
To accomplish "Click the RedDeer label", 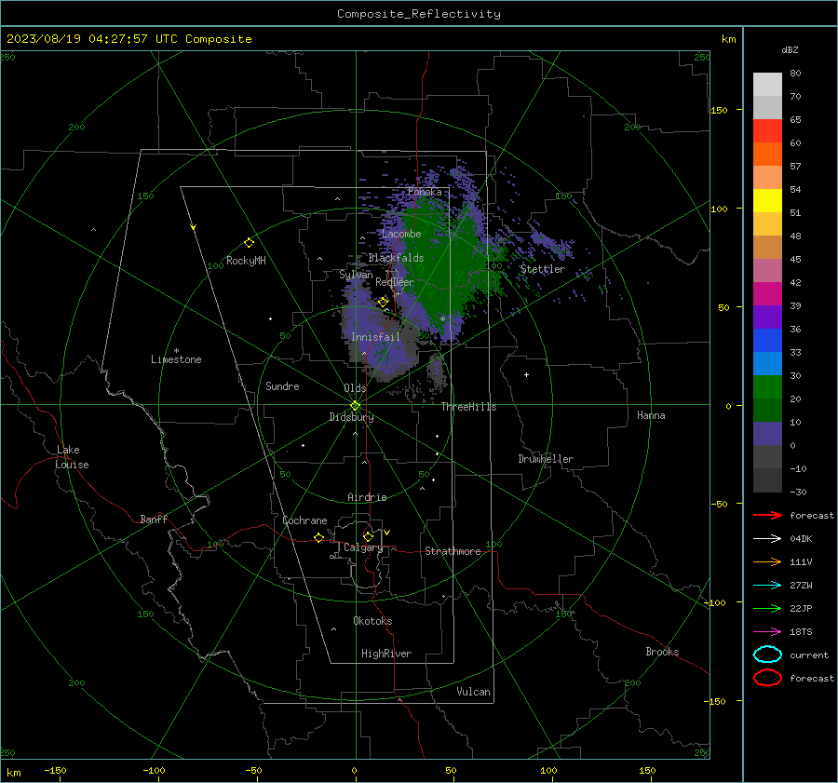I will click(x=395, y=282).
